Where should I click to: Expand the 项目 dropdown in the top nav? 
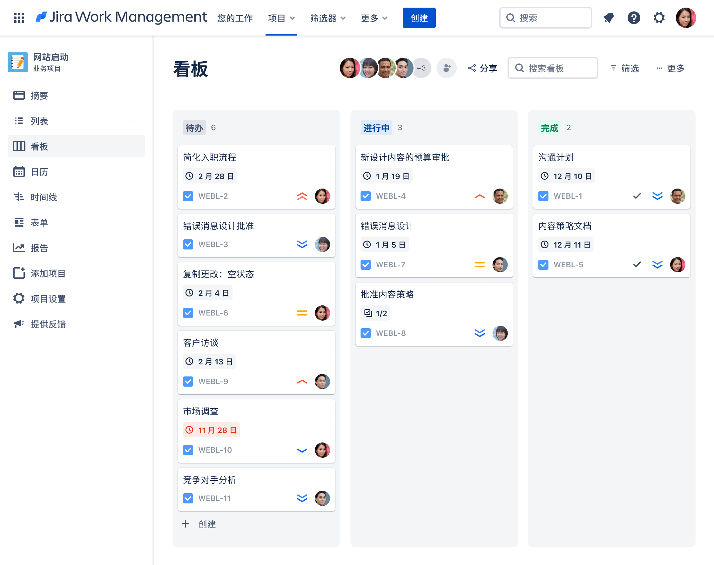pos(281,18)
